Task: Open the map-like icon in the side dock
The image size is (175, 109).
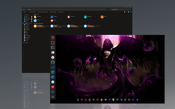Action: [53, 53]
